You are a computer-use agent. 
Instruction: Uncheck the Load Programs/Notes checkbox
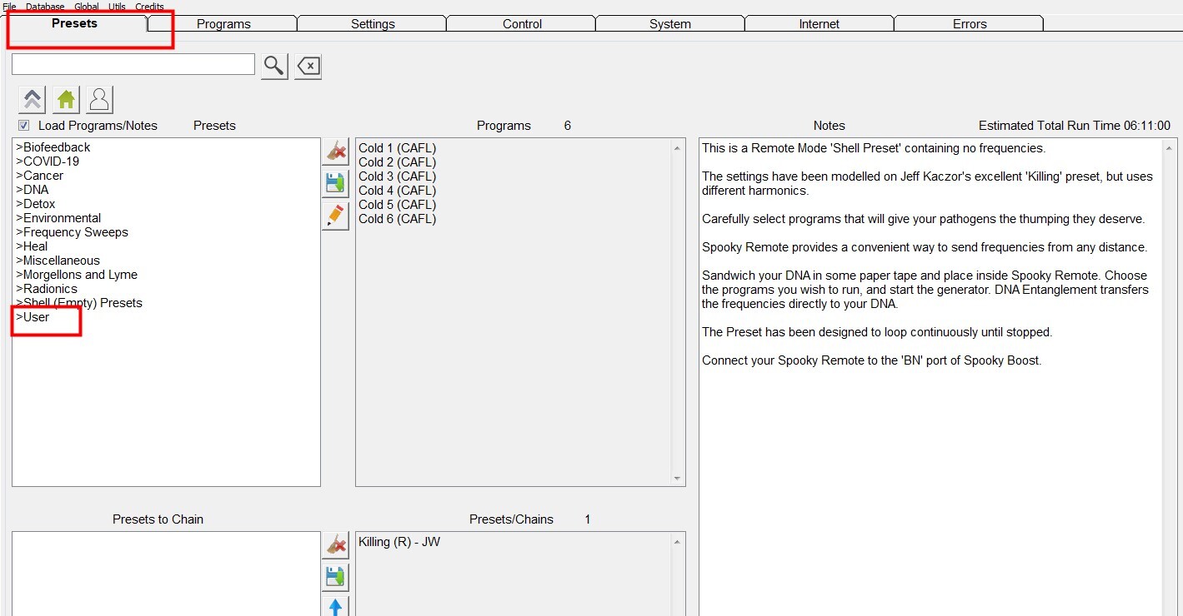click(24, 126)
